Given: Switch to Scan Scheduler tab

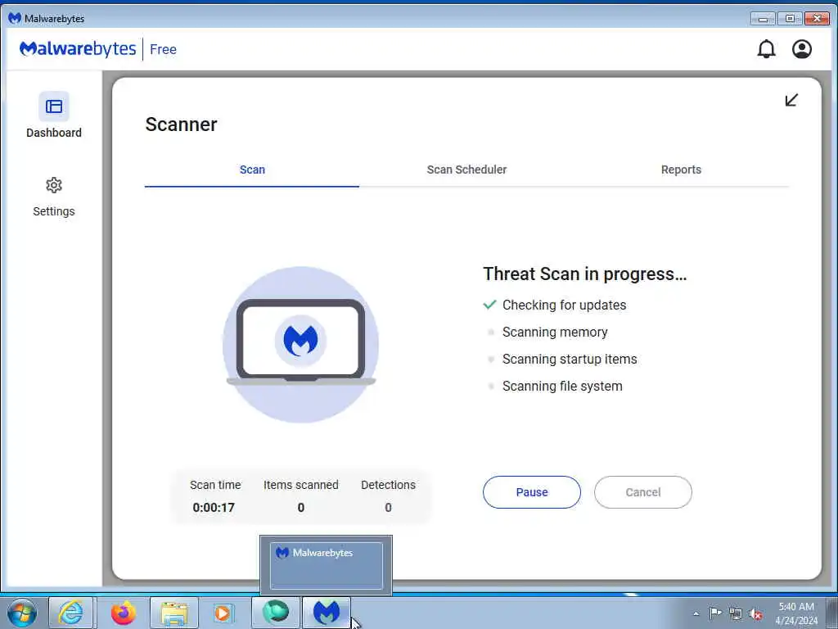Looking at the screenshot, I should [x=466, y=170].
